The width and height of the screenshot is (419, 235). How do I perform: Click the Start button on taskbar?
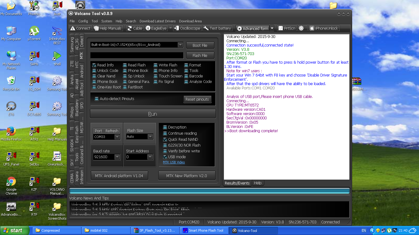click(15, 230)
